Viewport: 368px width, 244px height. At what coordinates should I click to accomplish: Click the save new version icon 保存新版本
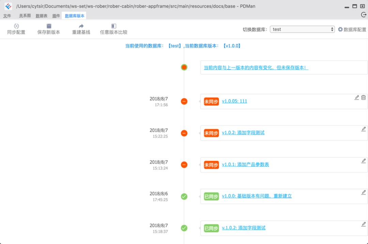click(49, 26)
